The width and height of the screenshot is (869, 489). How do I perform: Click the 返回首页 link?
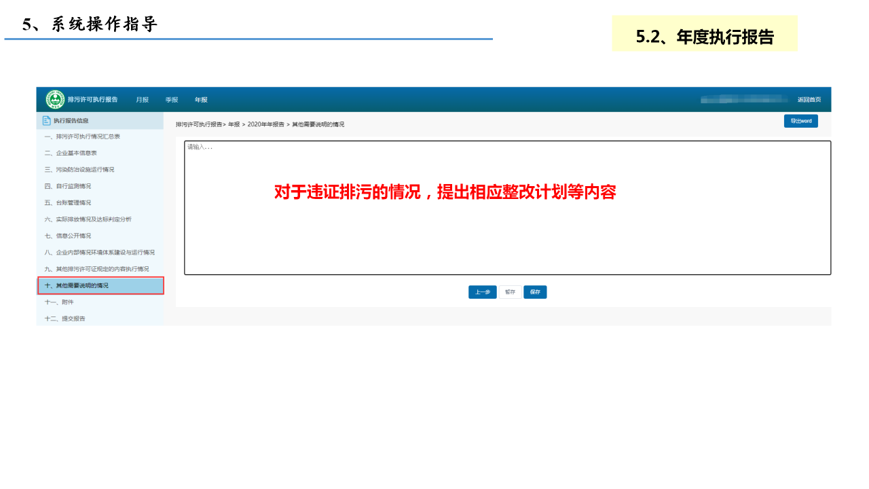(x=809, y=100)
